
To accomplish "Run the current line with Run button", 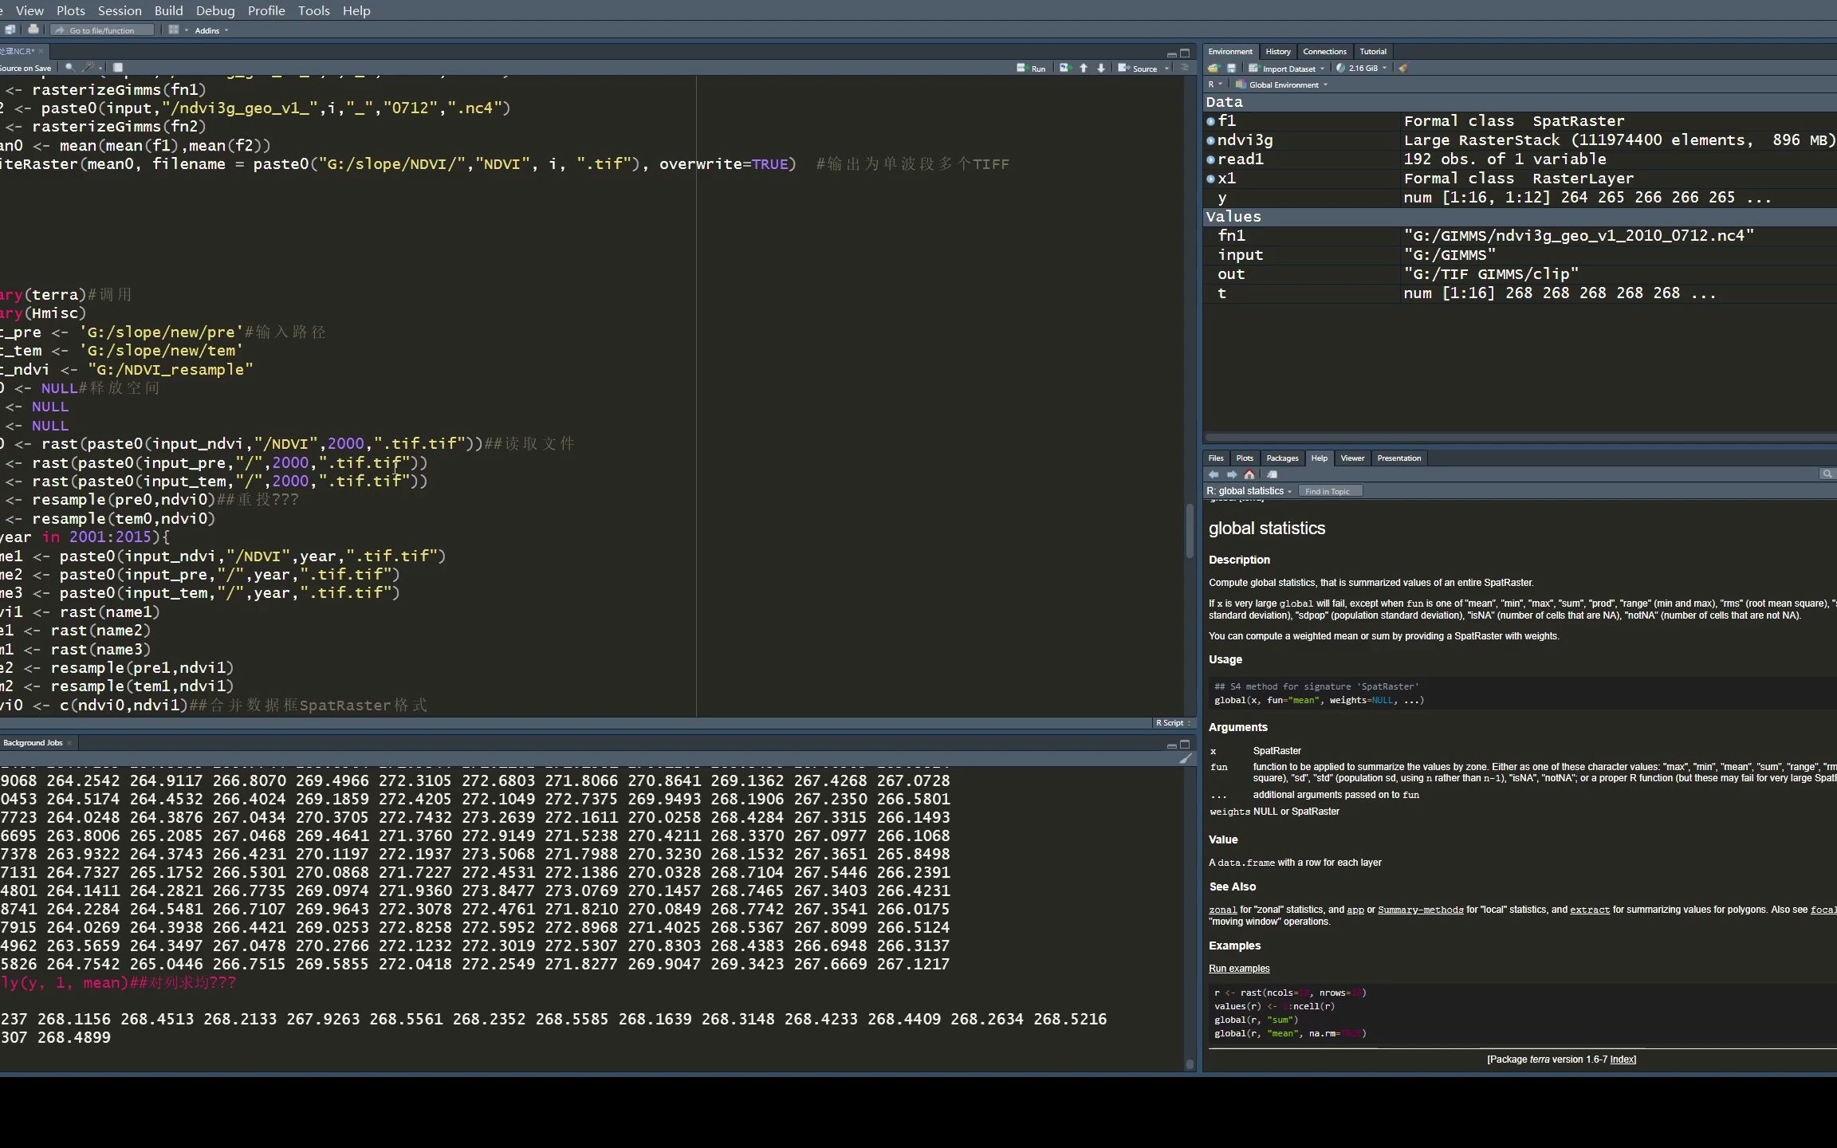I will click(x=1031, y=69).
